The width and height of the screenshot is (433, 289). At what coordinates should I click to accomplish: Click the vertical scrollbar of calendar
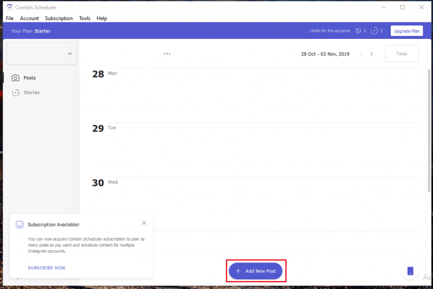tap(429, 131)
